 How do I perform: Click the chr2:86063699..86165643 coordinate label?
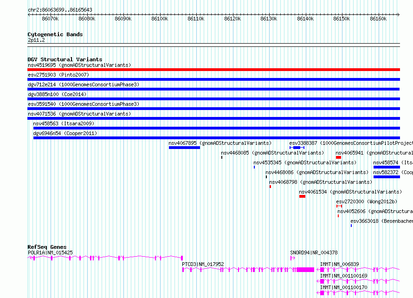[x=60, y=10]
